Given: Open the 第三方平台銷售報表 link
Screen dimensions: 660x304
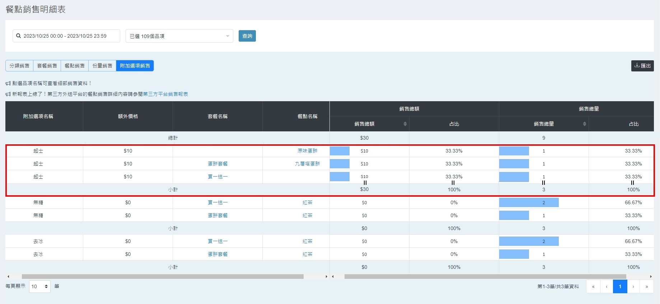Looking at the screenshot, I should (165, 94).
